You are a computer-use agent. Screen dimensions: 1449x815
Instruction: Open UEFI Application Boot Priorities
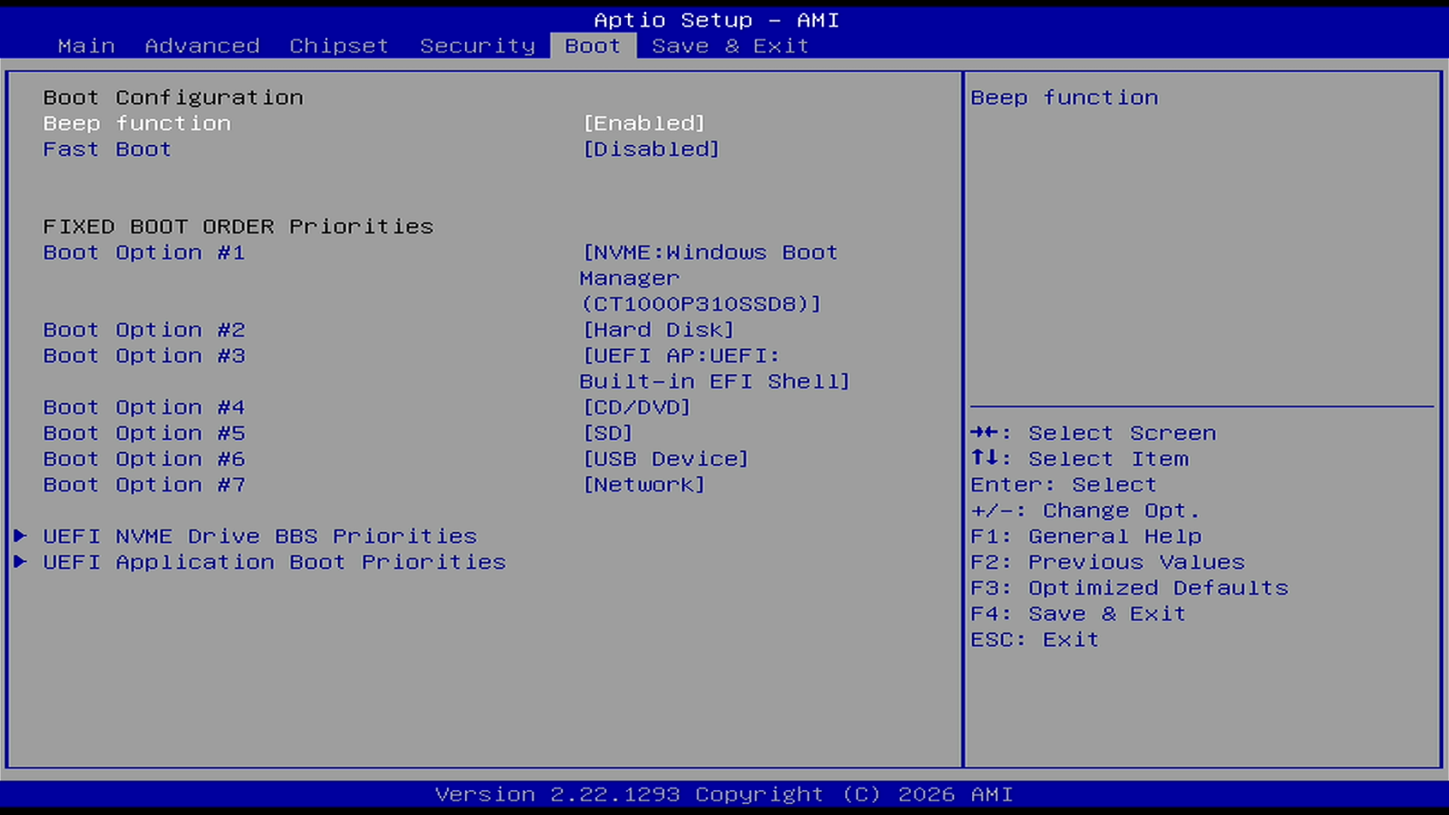[274, 562]
